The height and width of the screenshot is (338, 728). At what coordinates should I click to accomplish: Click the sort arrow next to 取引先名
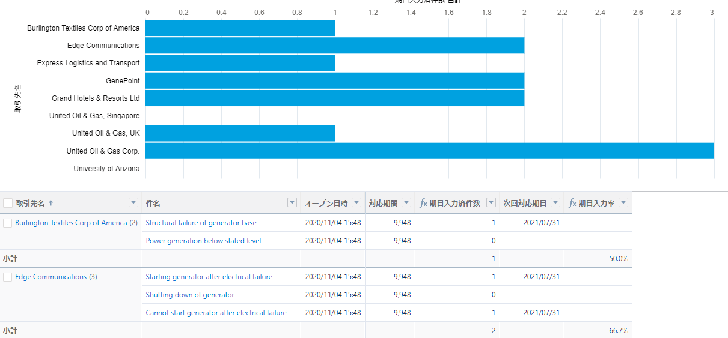(51, 203)
